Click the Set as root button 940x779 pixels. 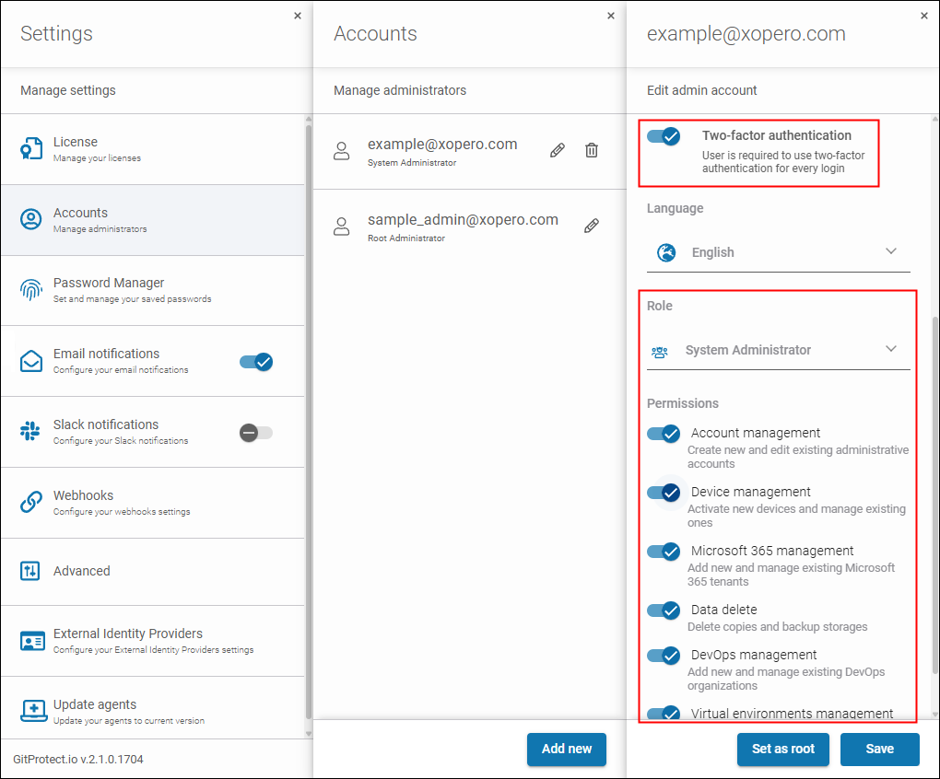pyautogui.click(x=782, y=750)
